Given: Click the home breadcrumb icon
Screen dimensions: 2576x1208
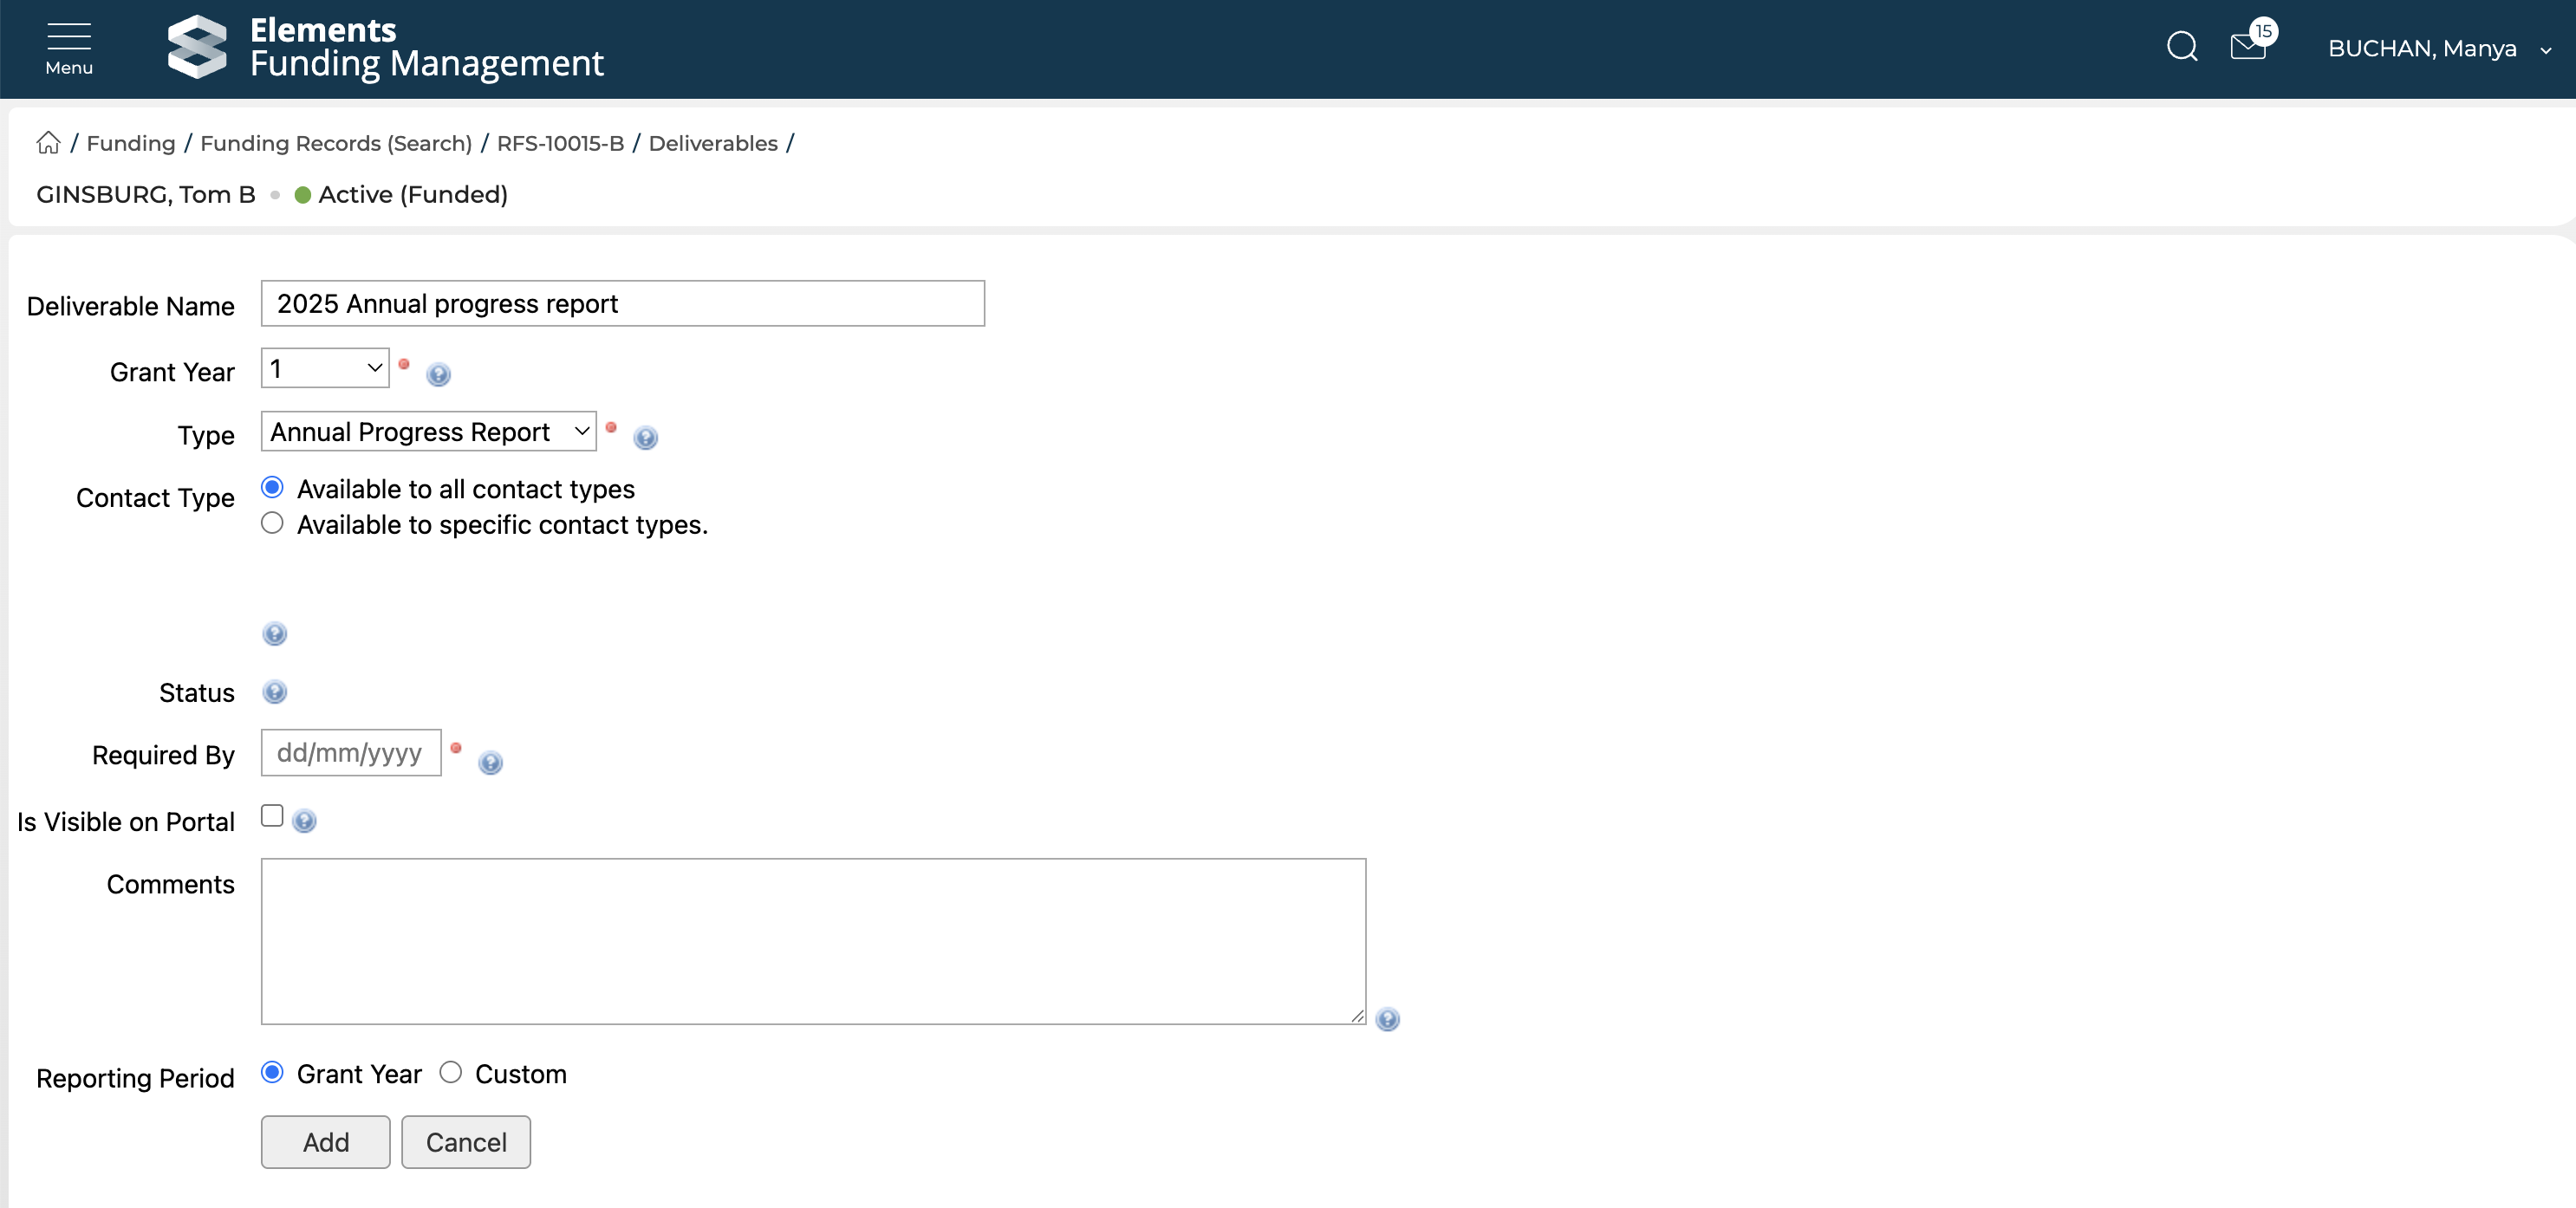Looking at the screenshot, I should (48, 143).
